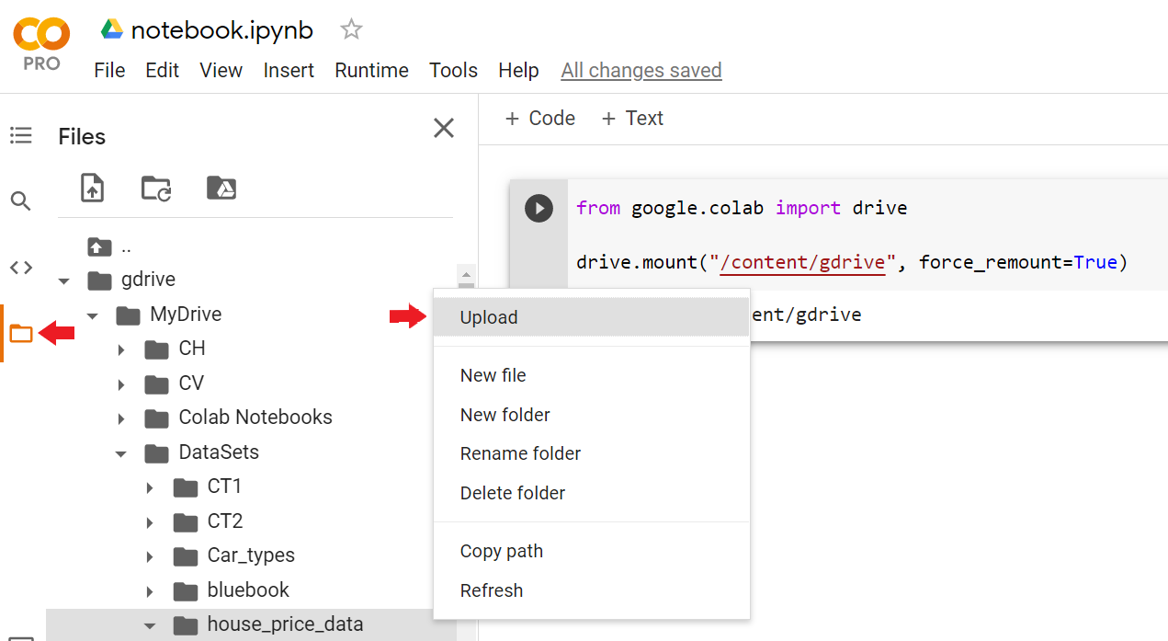
Task: Open the table of contents panel
Action: pyautogui.click(x=20, y=134)
